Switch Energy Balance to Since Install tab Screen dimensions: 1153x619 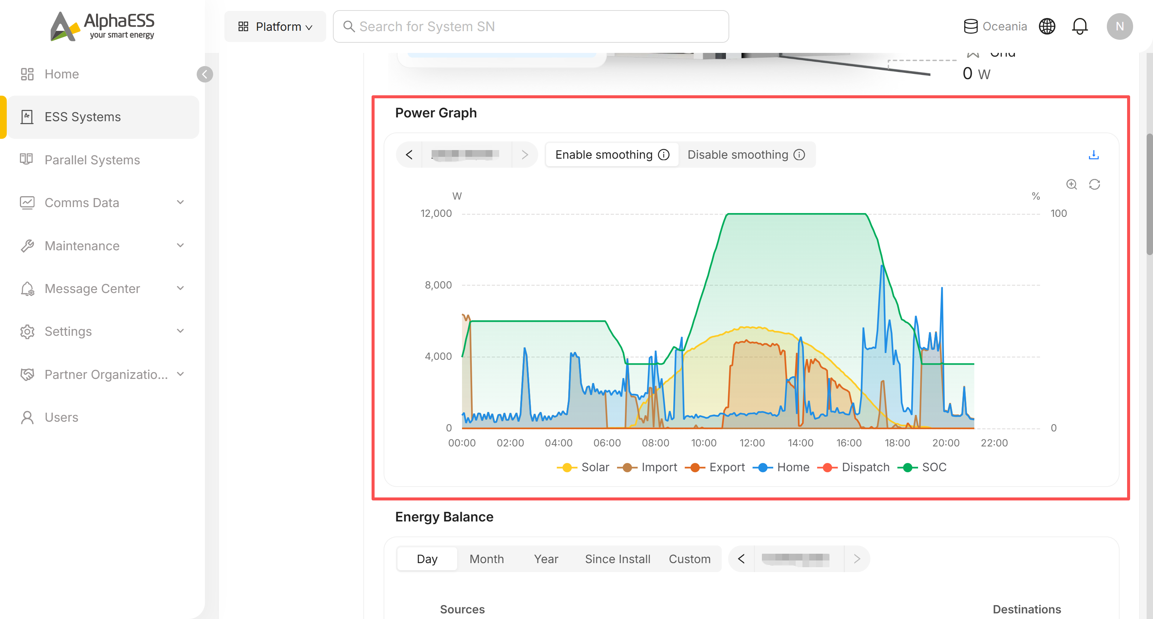point(617,559)
